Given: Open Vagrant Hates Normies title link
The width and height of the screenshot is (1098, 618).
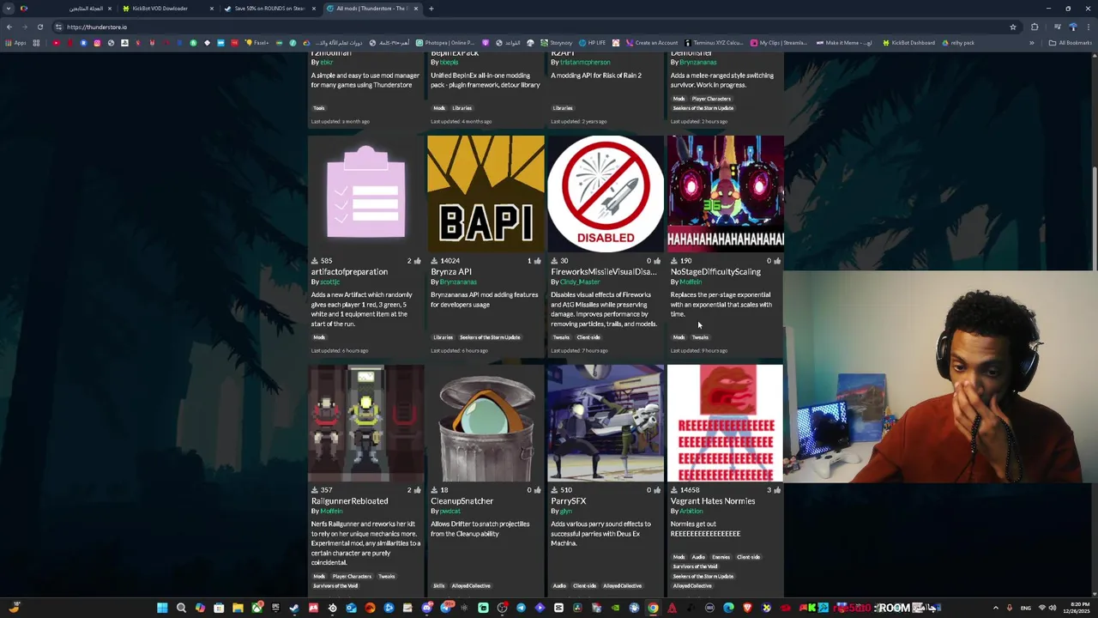Looking at the screenshot, I should pos(713,501).
